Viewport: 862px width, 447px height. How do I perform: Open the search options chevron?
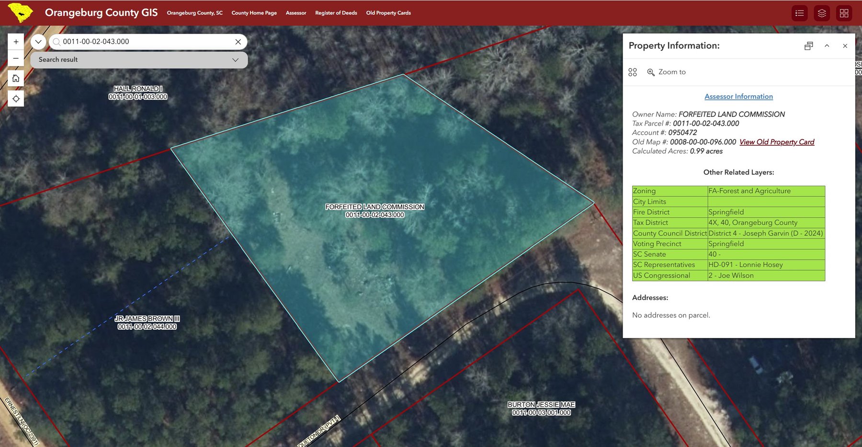click(x=38, y=42)
